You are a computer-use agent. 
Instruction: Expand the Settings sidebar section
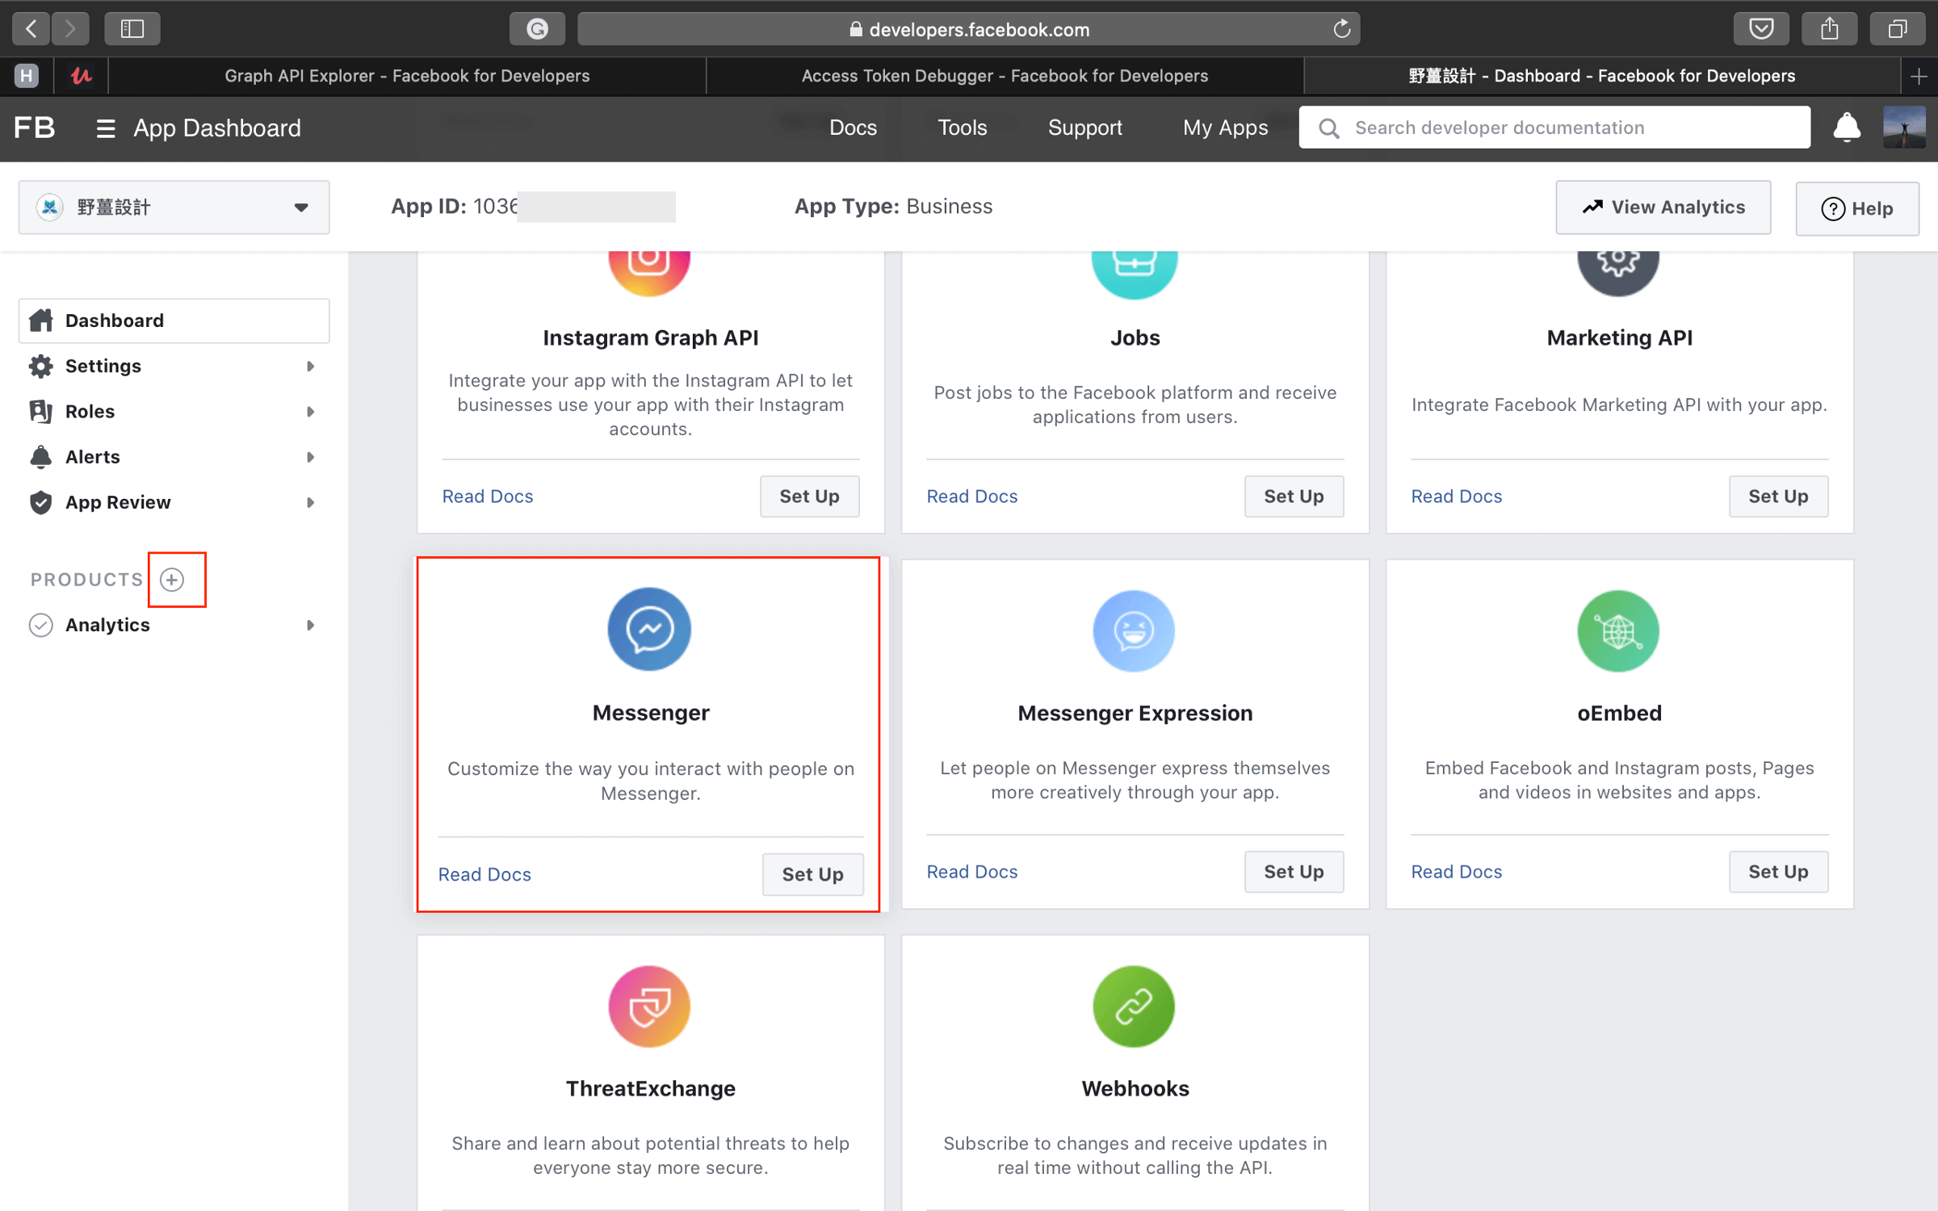click(x=174, y=366)
